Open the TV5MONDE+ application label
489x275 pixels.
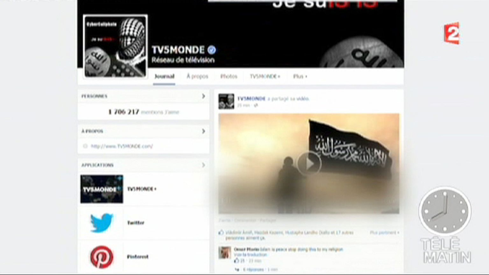pos(142,189)
